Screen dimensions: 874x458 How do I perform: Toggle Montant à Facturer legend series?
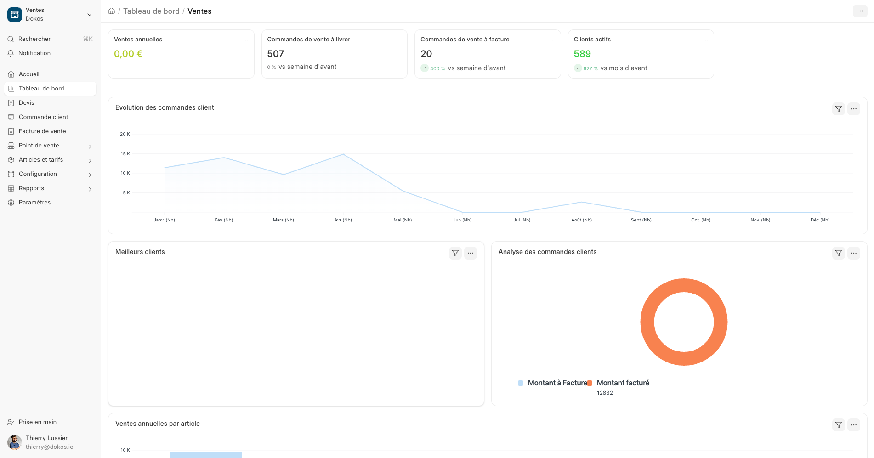(x=553, y=383)
